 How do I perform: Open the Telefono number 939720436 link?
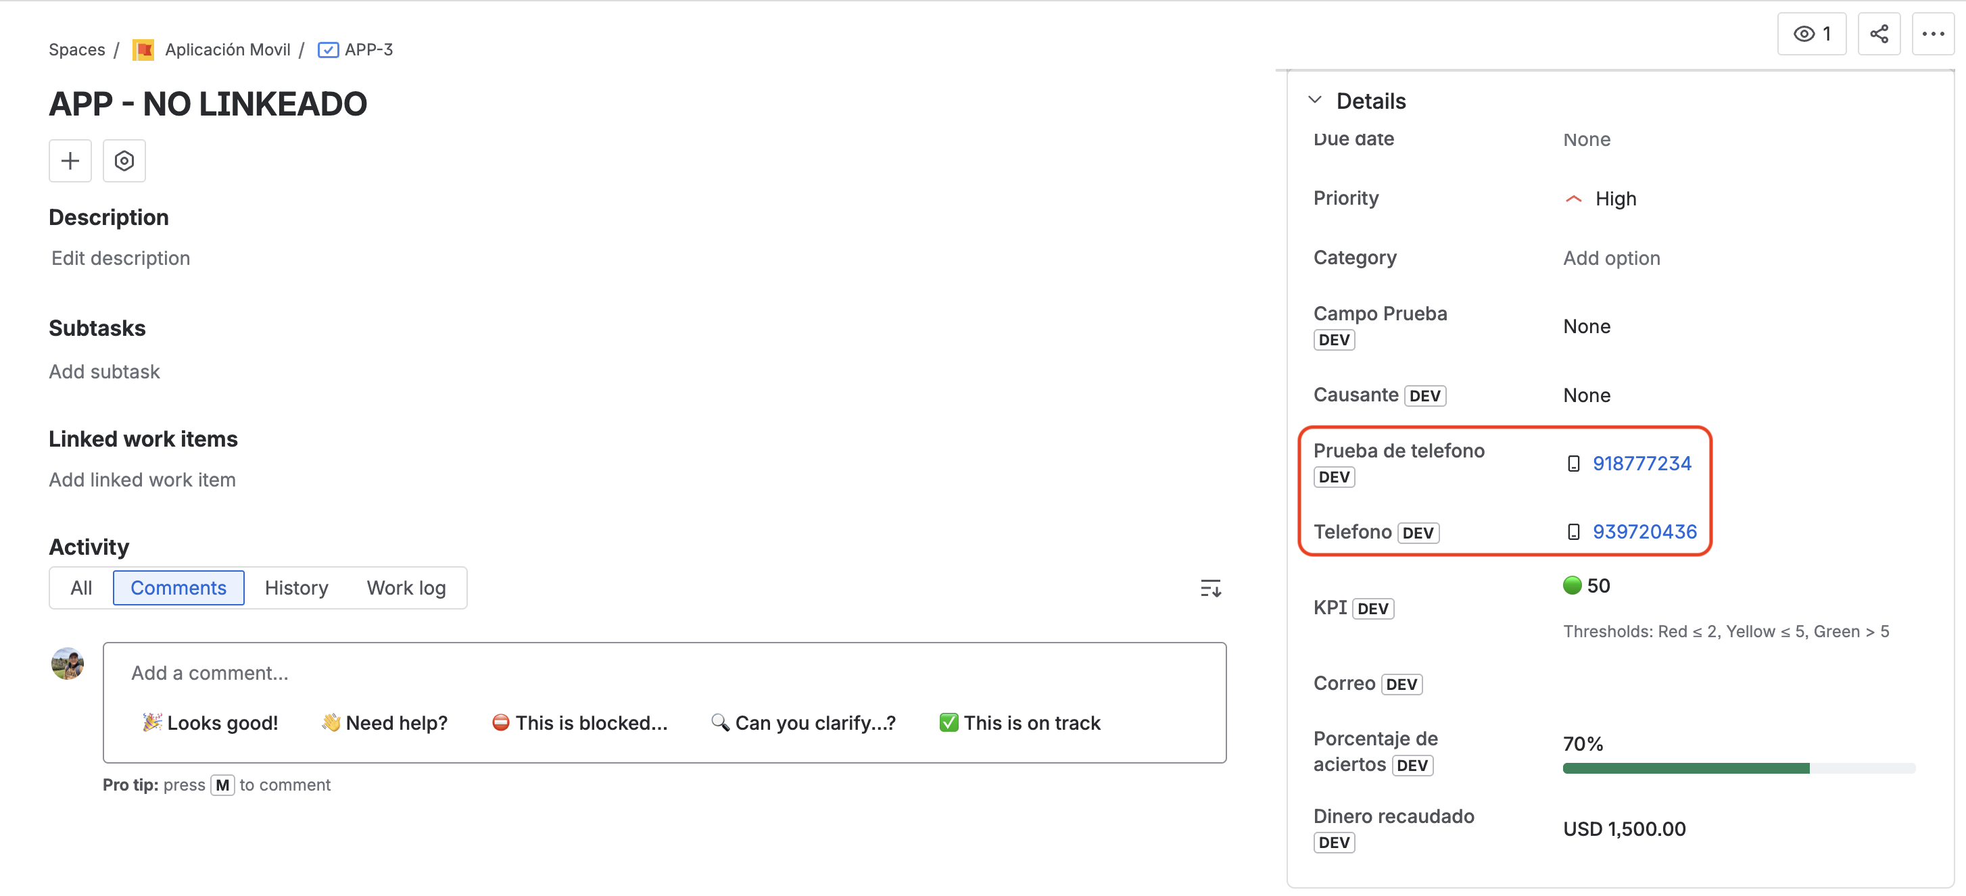click(x=1645, y=532)
